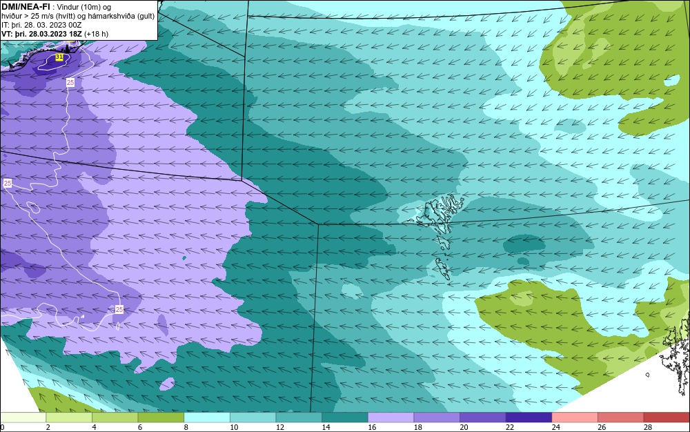
Task: Click the legend tick label '6'
Action: tap(140, 427)
